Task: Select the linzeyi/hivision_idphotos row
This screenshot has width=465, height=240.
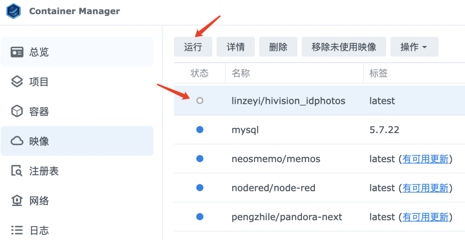Action: [x=319, y=101]
